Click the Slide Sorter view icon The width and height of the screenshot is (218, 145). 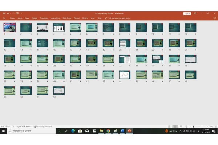tap(175, 127)
